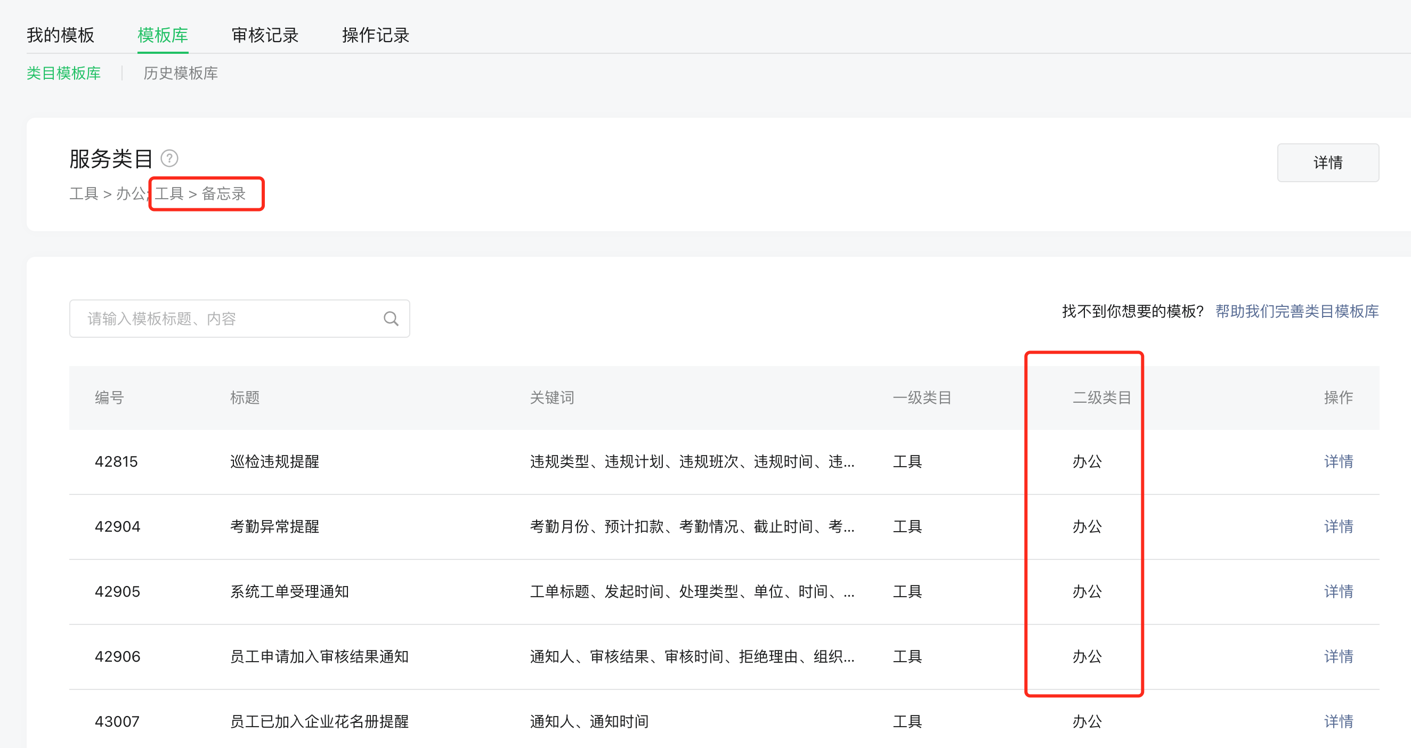Select 类目模板库 sub-tab
Screen dimensions: 1411x748
tap(63, 74)
